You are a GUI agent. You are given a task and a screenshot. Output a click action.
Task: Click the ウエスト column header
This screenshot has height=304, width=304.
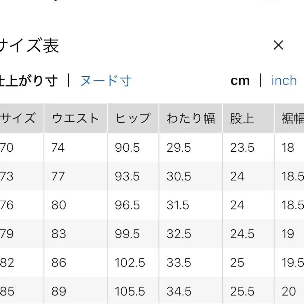pyautogui.click(x=75, y=118)
